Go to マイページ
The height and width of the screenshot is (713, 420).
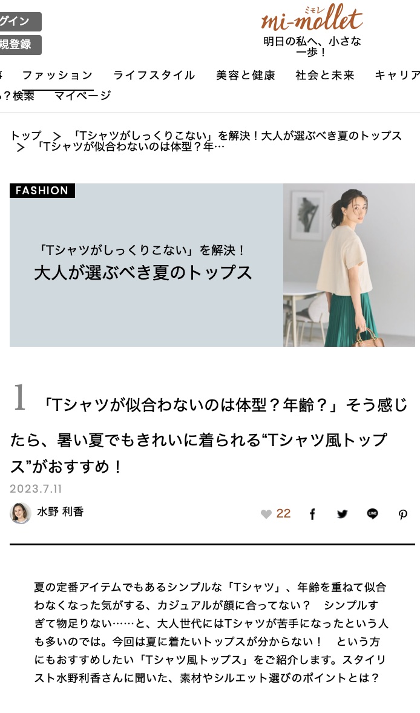click(x=83, y=96)
